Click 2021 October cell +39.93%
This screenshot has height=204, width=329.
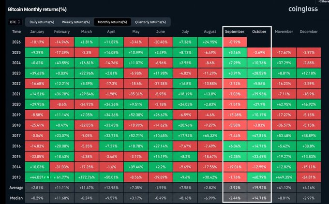tap(259, 94)
